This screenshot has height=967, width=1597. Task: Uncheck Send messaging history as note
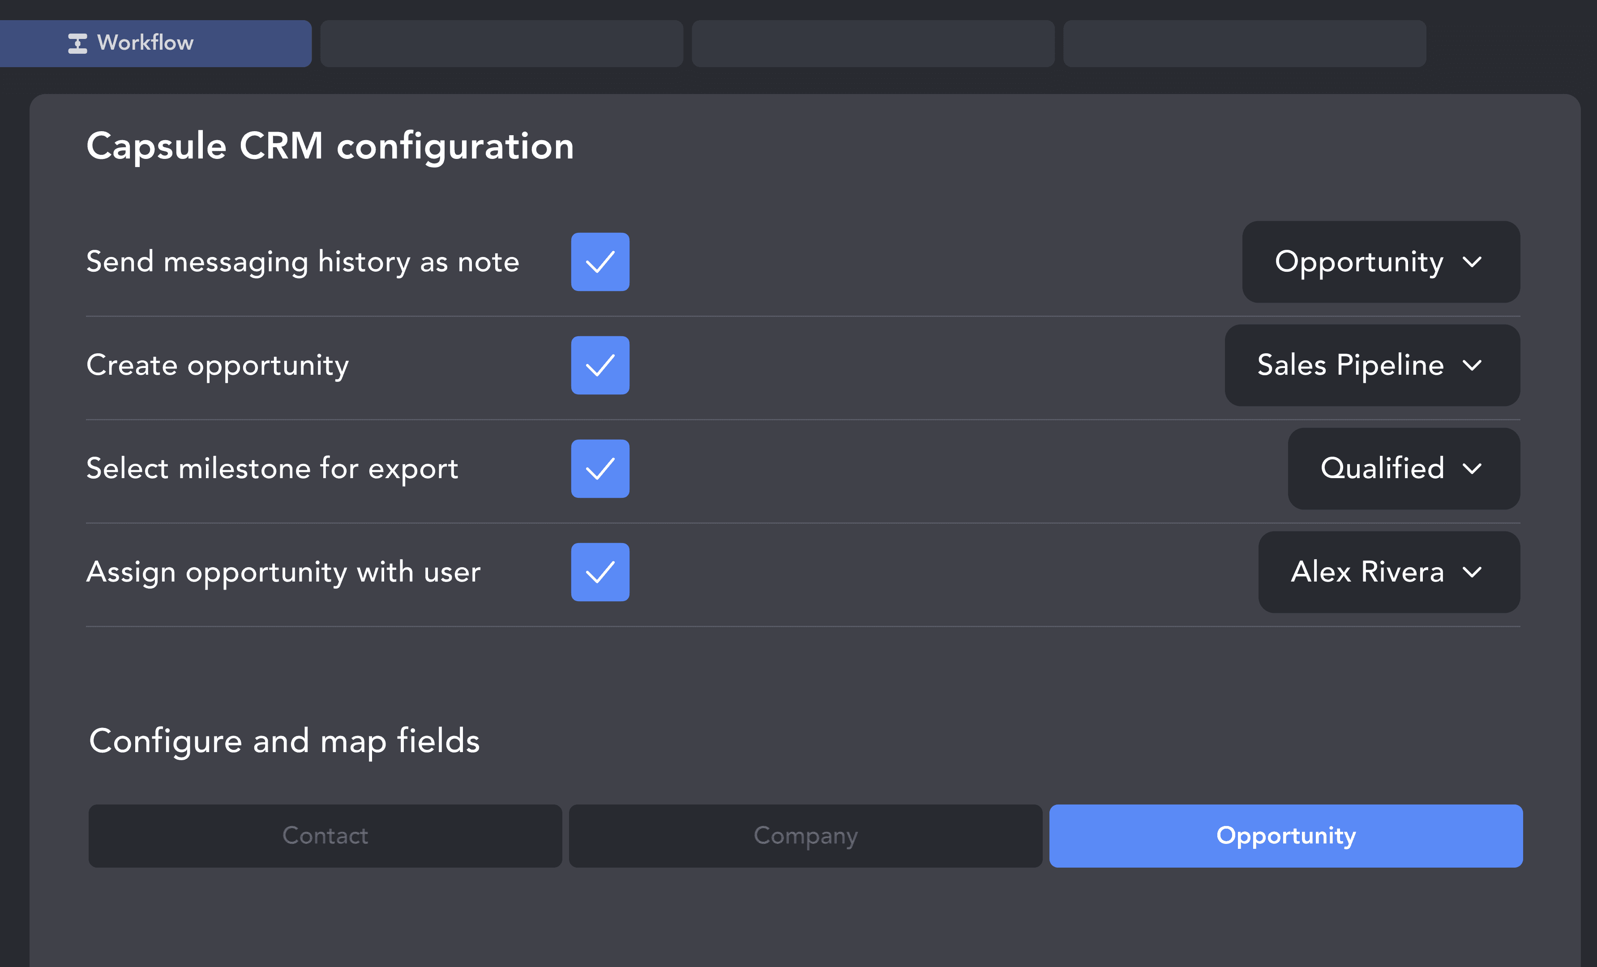[x=599, y=262]
